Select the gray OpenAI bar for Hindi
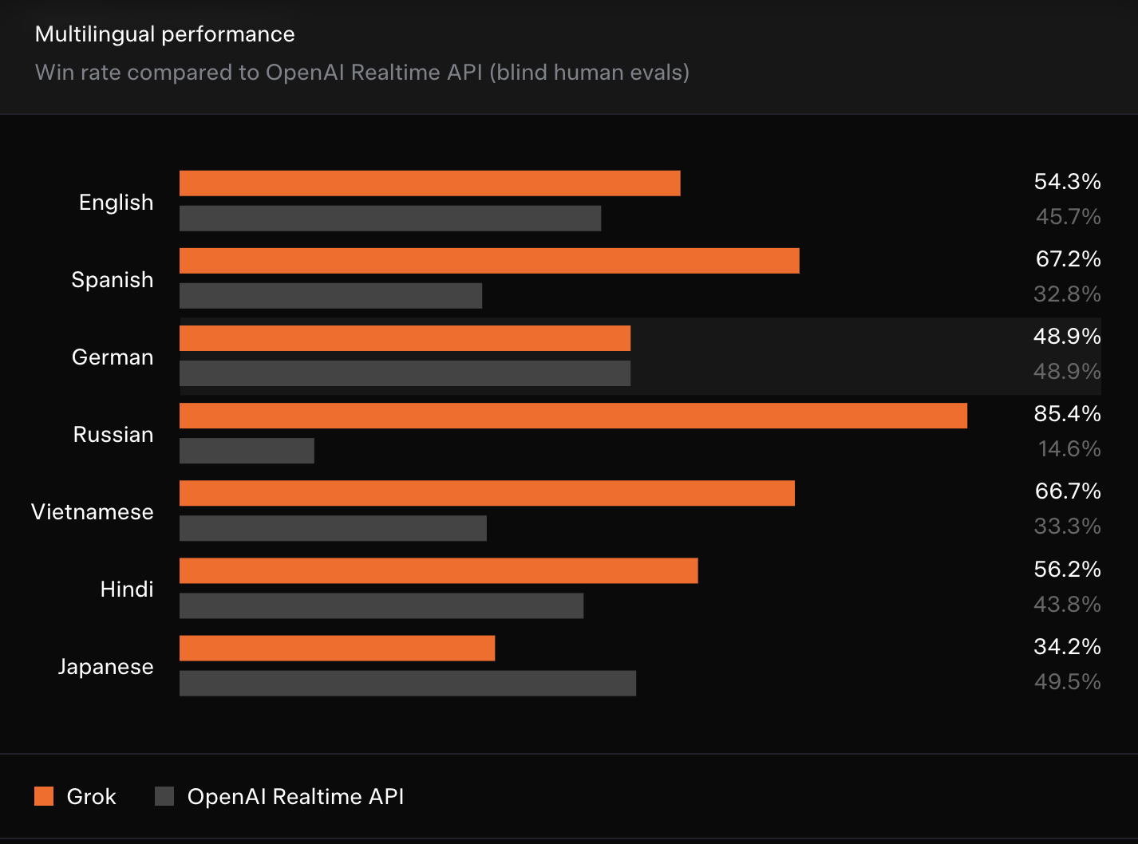This screenshot has height=844, width=1138. click(381, 606)
